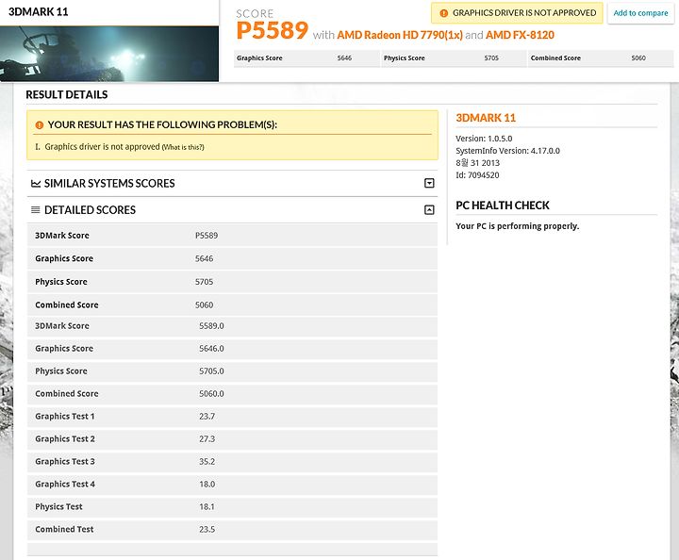Click the Physics Score 5705.0 row
This screenshot has width=679, height=560.
[232, 371]
